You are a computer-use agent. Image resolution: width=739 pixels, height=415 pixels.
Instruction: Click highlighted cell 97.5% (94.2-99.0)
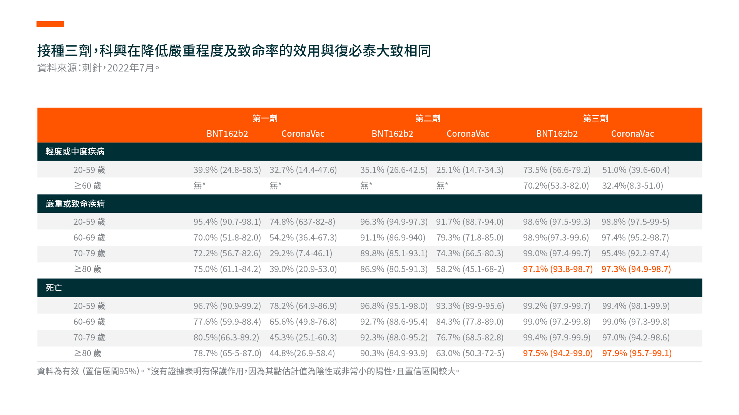558,353
